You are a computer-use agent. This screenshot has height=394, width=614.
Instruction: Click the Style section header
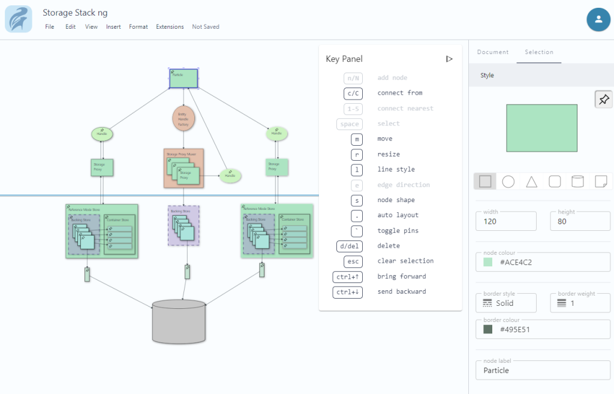pos(541,75)
